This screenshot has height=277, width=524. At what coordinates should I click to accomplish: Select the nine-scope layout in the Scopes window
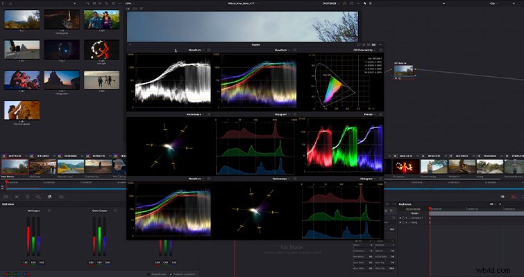(x=373, y=45)
